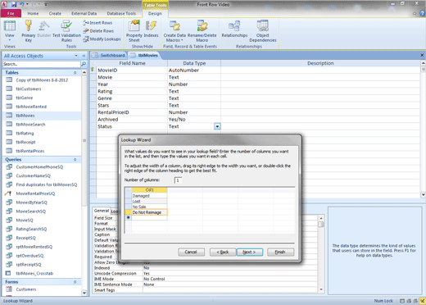Open the View button in ribbon

tap(9, 31)
